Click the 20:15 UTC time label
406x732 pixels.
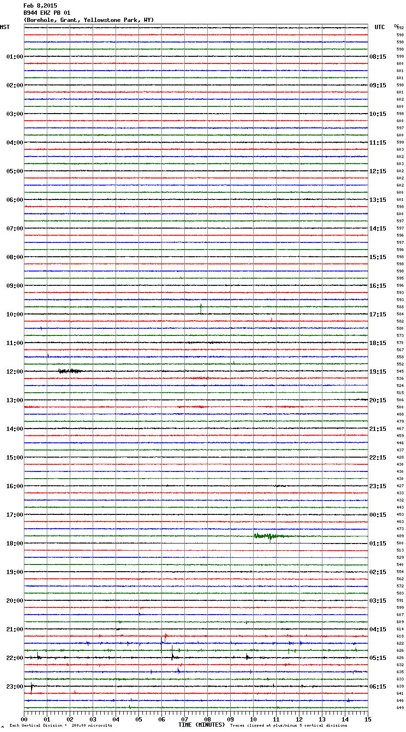(378, 400)
